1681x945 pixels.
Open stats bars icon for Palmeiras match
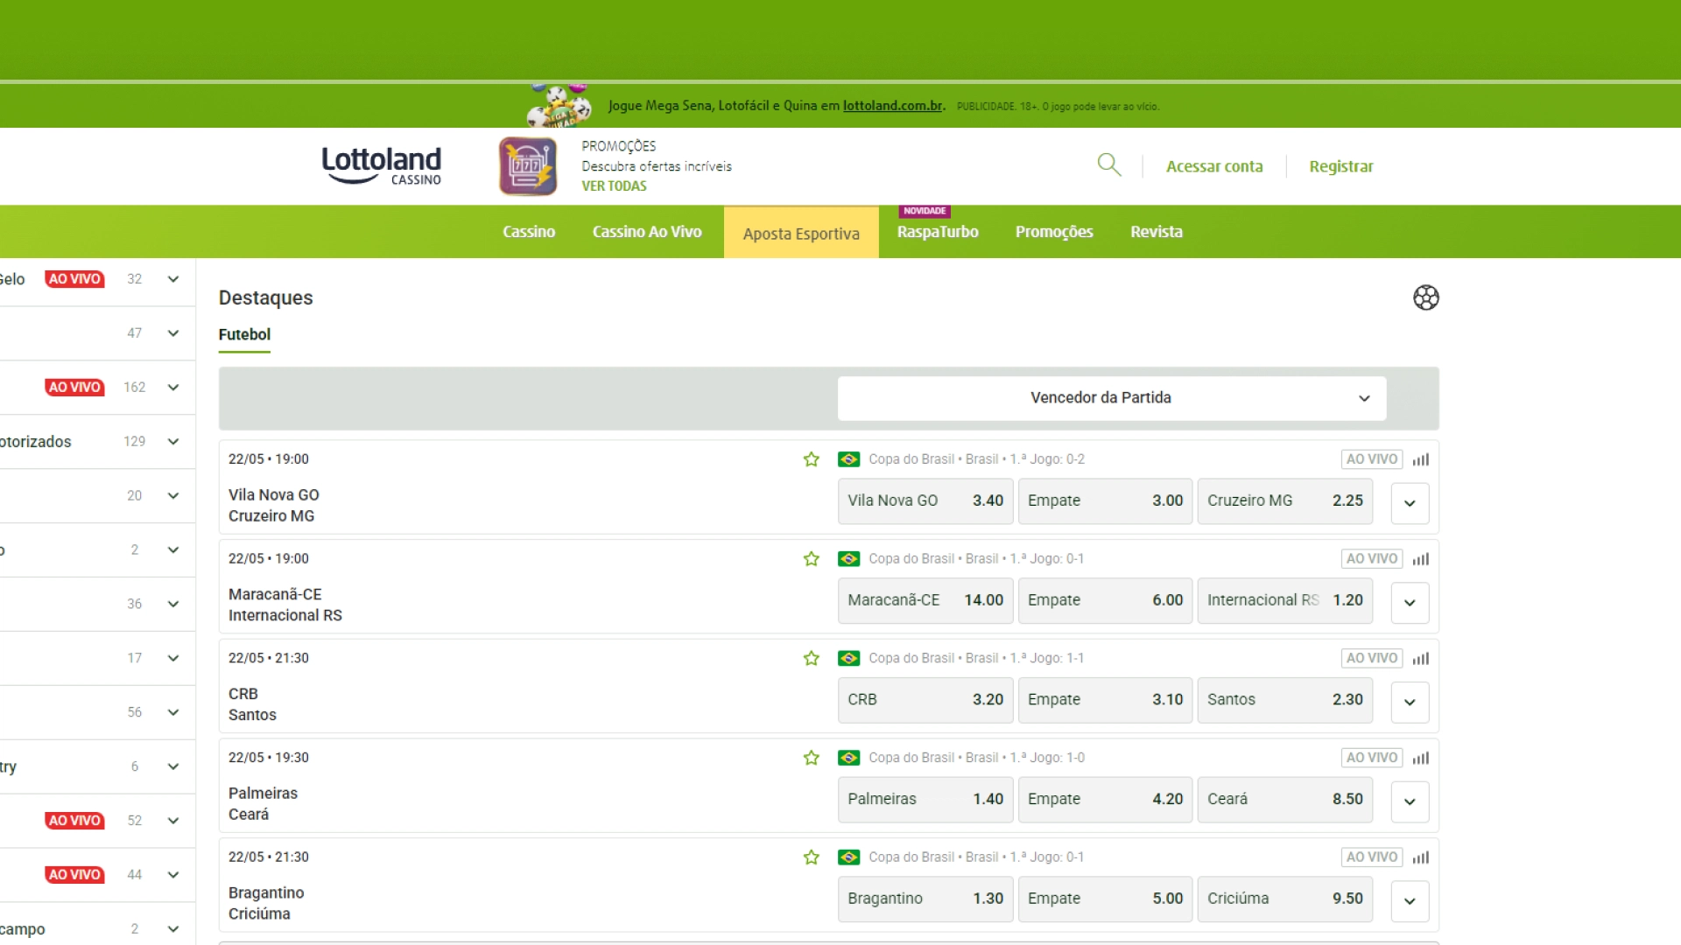click(x=1420, y=758)
